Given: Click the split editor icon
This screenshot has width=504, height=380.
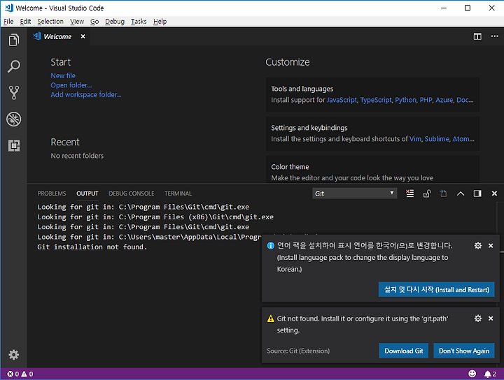Looking at the screenshot, I should 477,36.
